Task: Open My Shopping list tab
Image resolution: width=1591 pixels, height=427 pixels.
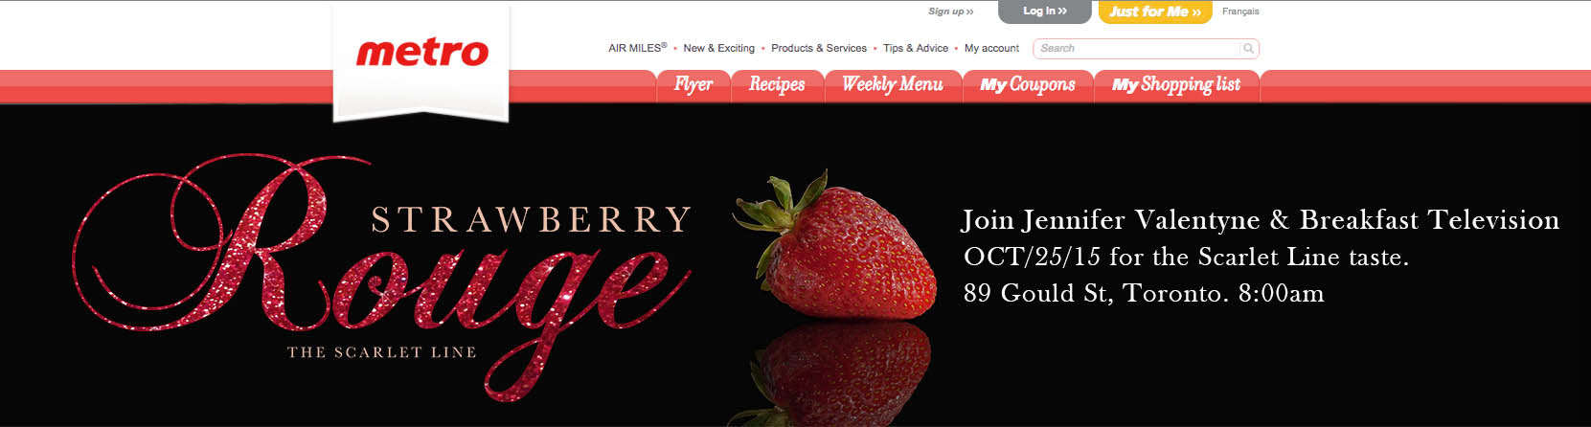Action: pyautogui.click(x=1176, y=84)
